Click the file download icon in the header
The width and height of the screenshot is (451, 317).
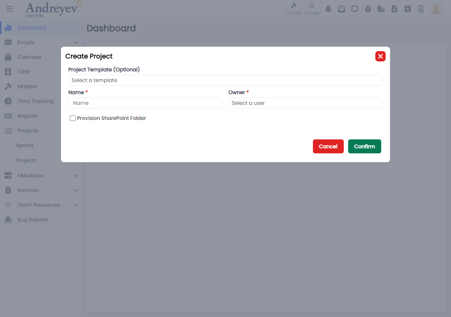pyautogui.click(x=394, y=9)
